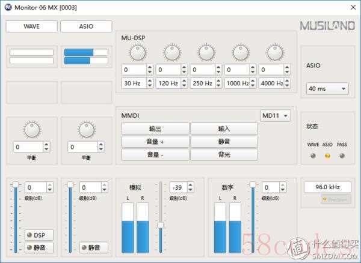Open the ASIO latency 40 ms dropdown

(327, 89)
